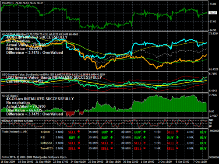Click the TrendCCI 5 MIN red diagonal arrow
Screen dimensions: 219x164
tap(79, 148)
